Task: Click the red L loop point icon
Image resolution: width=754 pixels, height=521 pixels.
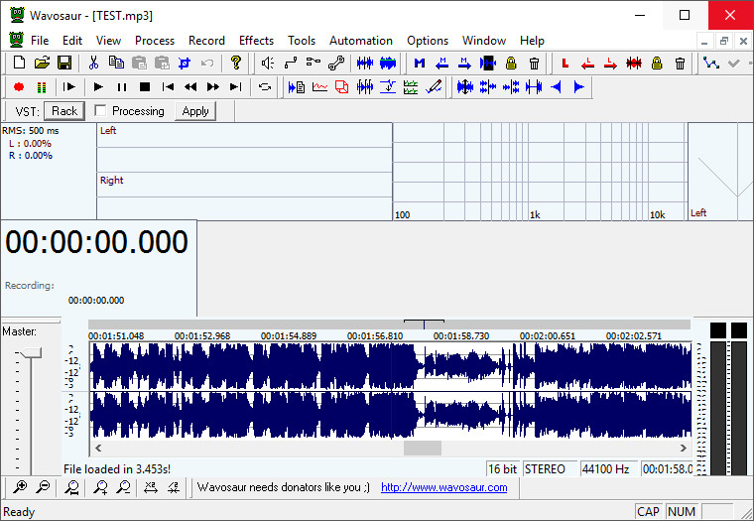Action: click(x=565, y=63)
